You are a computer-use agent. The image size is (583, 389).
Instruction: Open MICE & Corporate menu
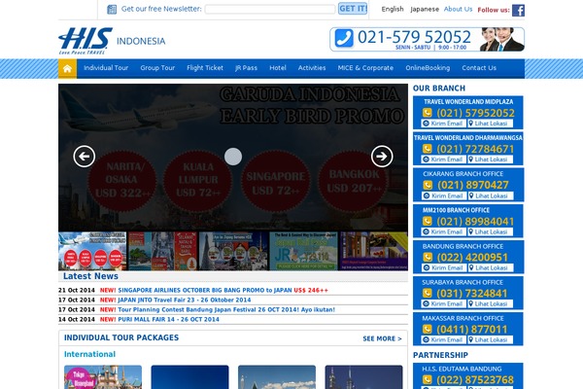click(x=365, y=68)
